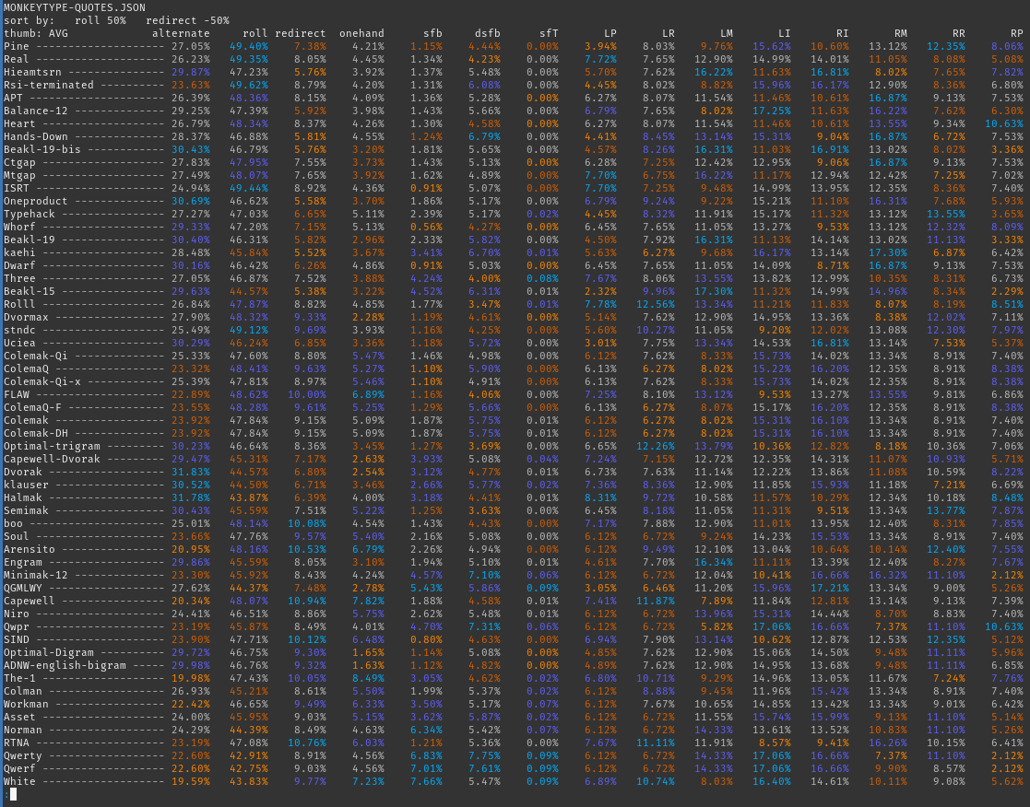Select stndc's roll value 49.12%
Screen dimensions: 1030x807
click(249, 330)
